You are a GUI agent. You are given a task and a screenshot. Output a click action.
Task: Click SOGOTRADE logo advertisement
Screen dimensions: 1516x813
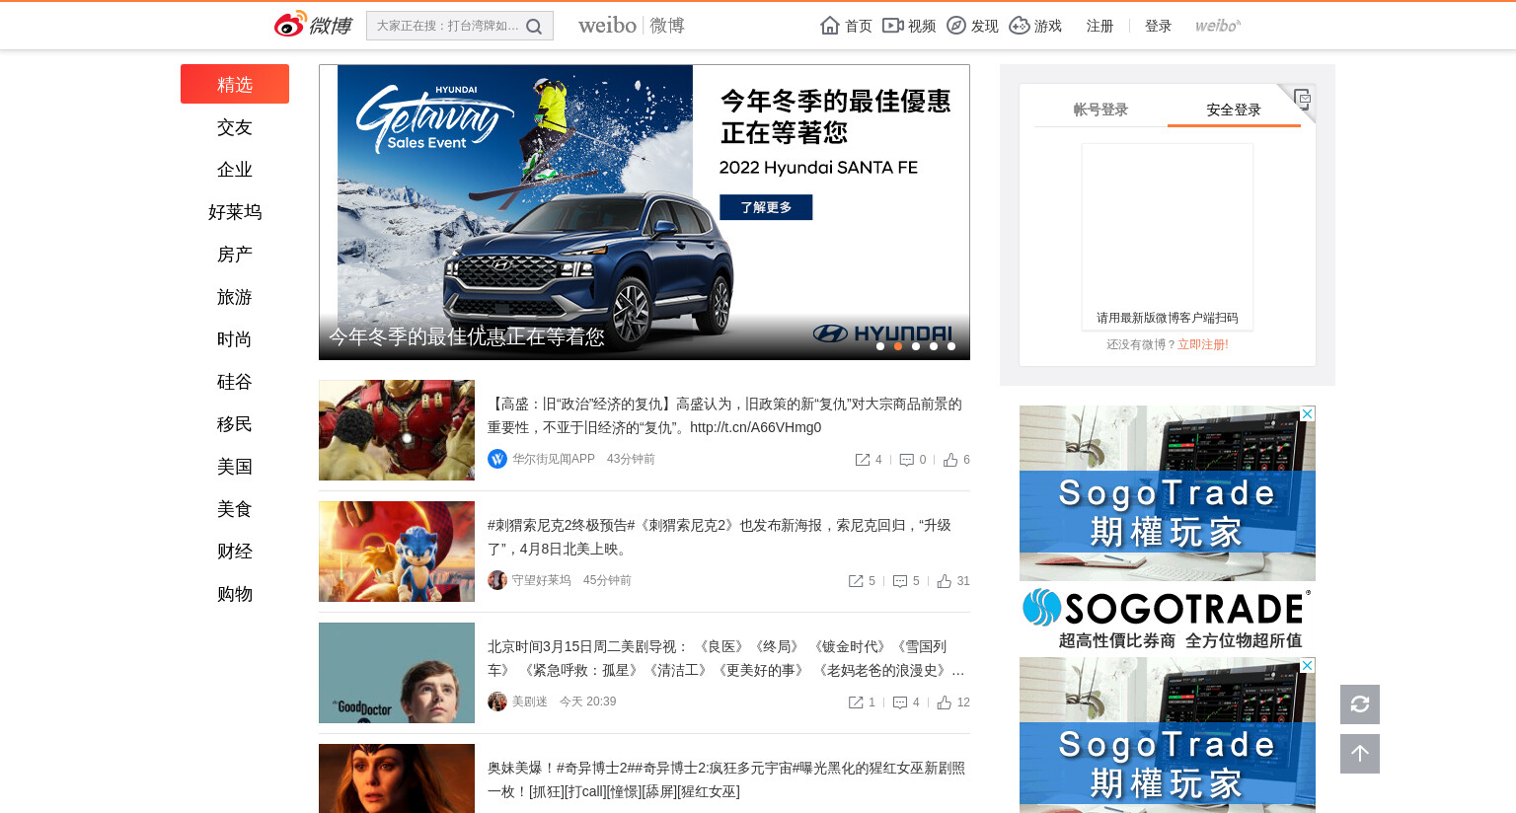click(1168, 618)
